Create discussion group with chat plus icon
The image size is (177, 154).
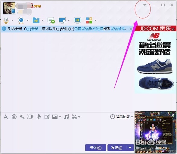coord(51,20)
